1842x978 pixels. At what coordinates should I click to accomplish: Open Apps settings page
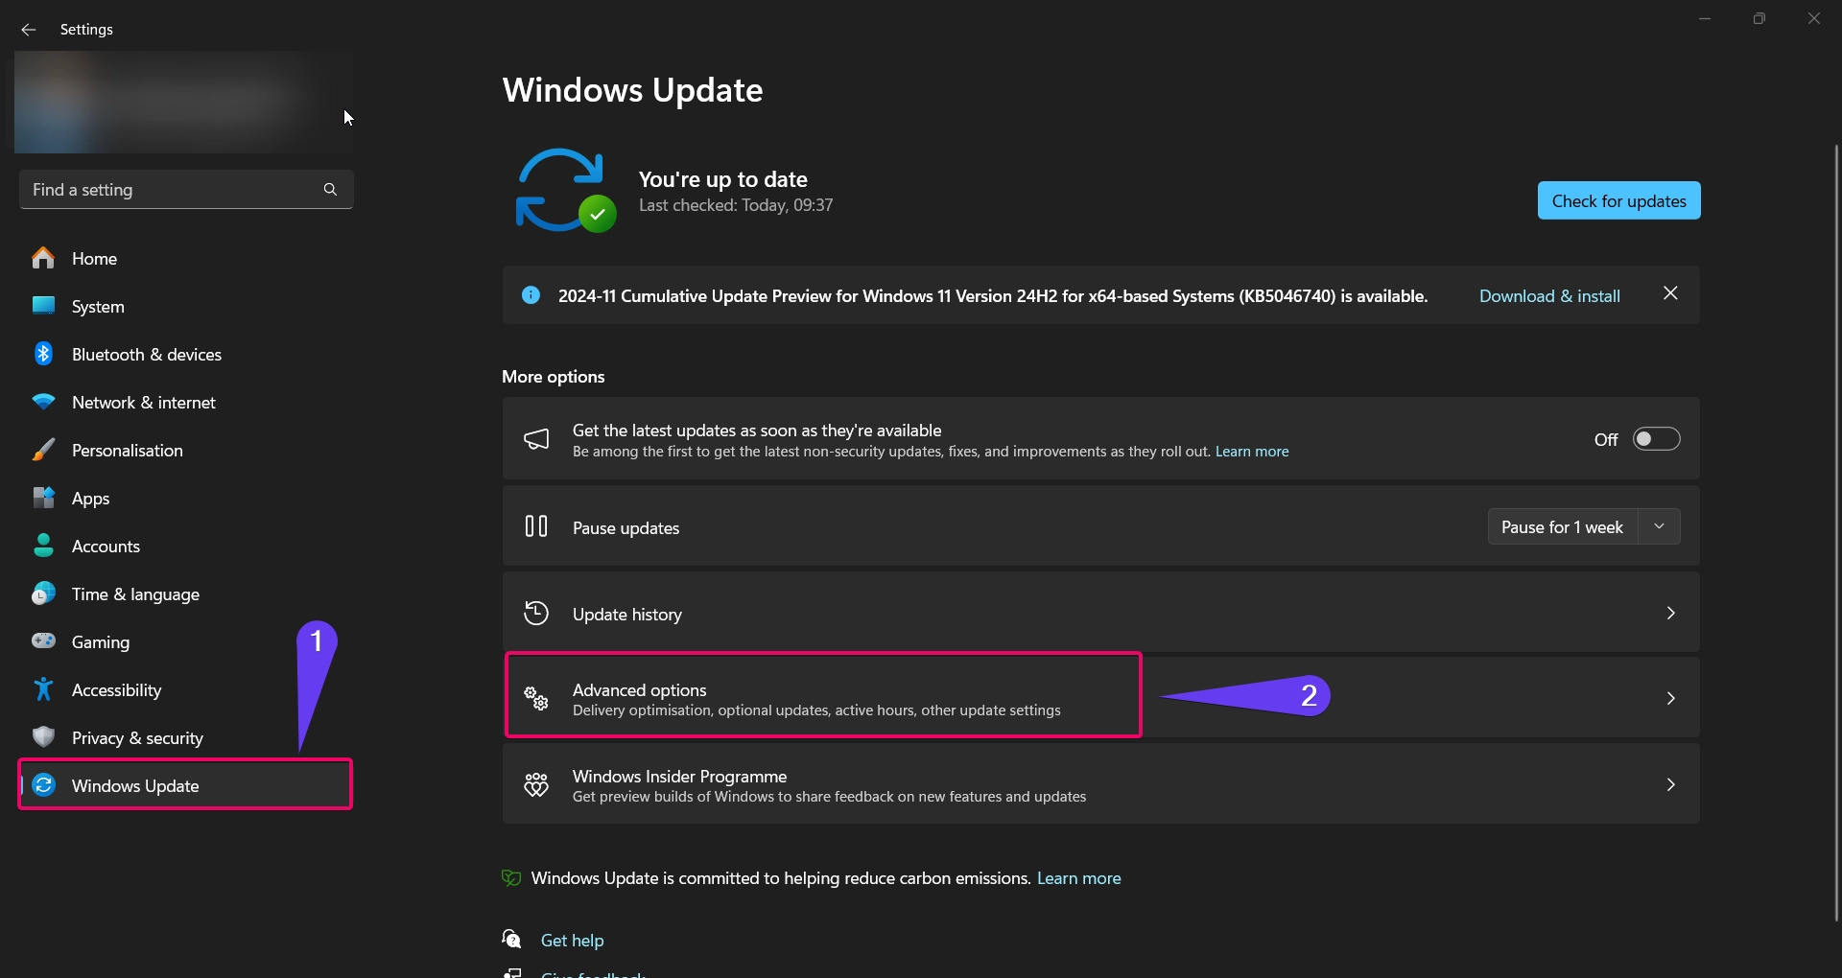(186, 498)
